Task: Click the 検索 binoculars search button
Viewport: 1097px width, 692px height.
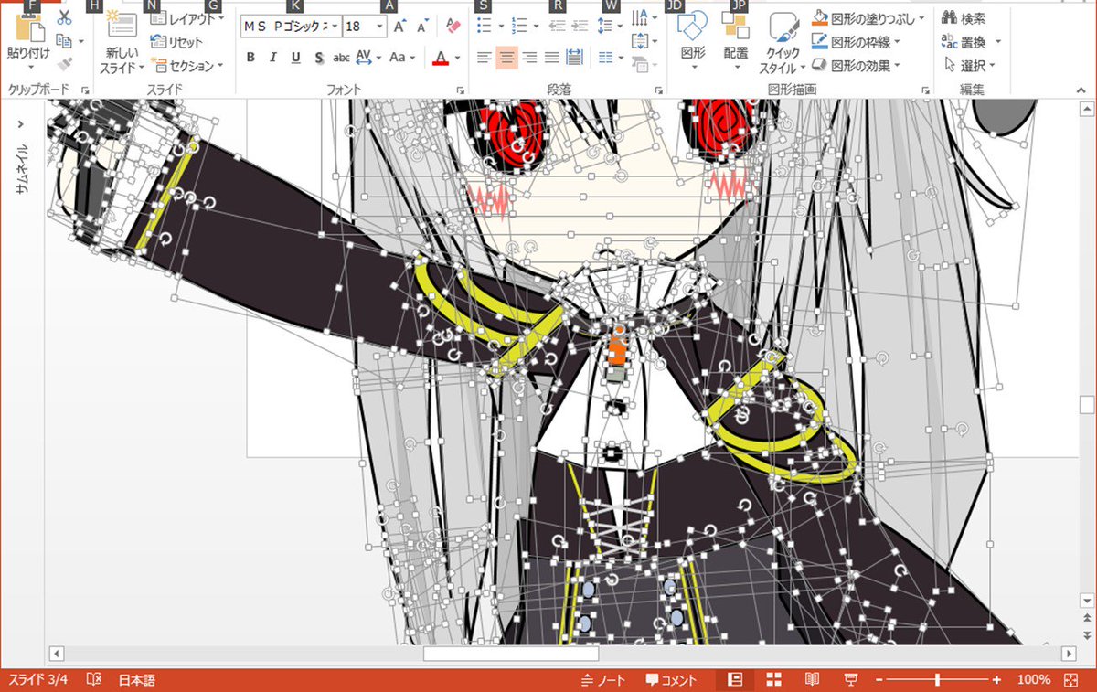Action: click(964, 18)
